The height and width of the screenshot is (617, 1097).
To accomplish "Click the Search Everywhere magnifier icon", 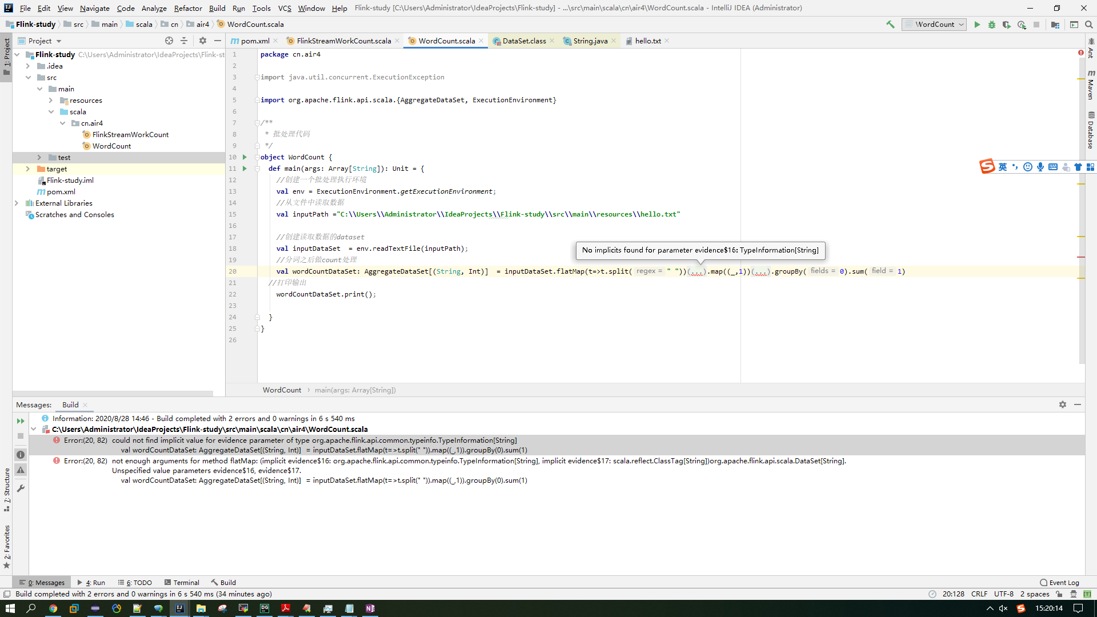I will click(1089, 25).
